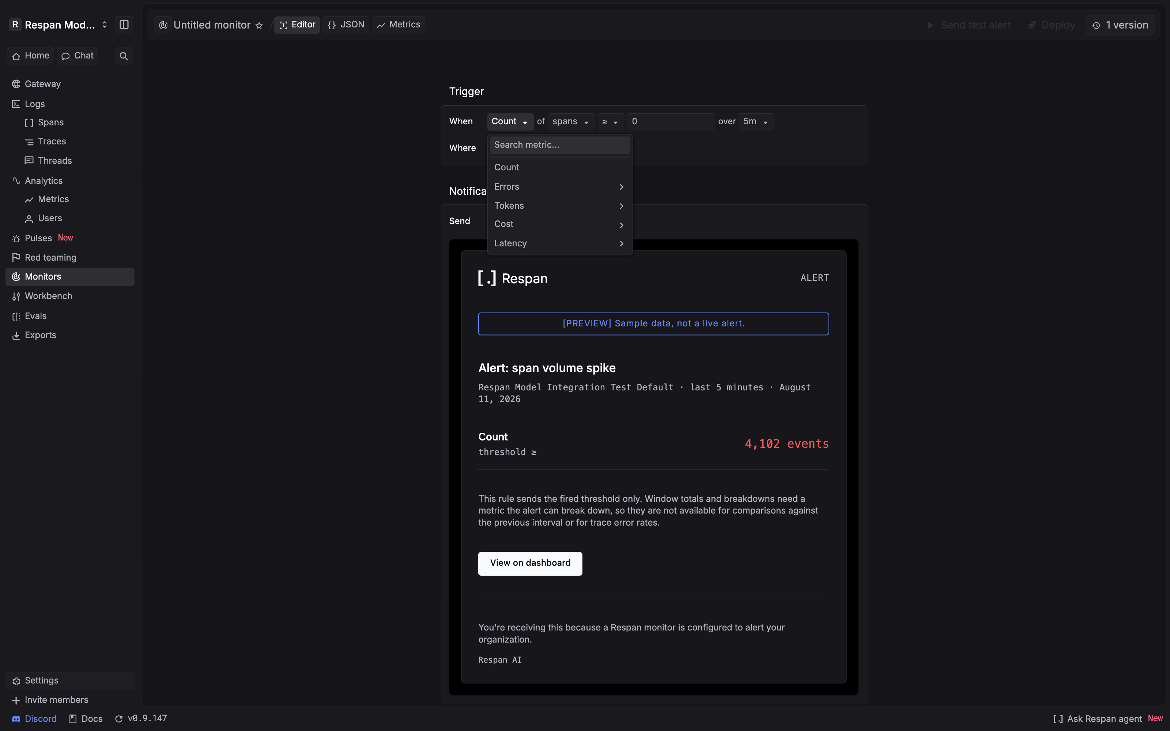The image size is (1170, 731).
Task: Click the Red teaming flag icon
Action: 16,258
